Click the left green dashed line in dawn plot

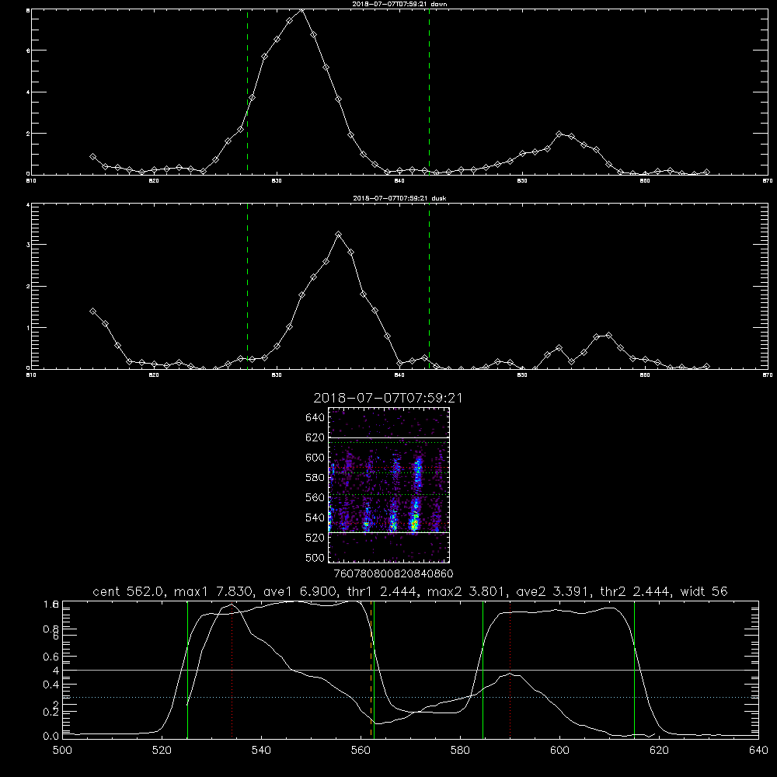coord(247,92)
